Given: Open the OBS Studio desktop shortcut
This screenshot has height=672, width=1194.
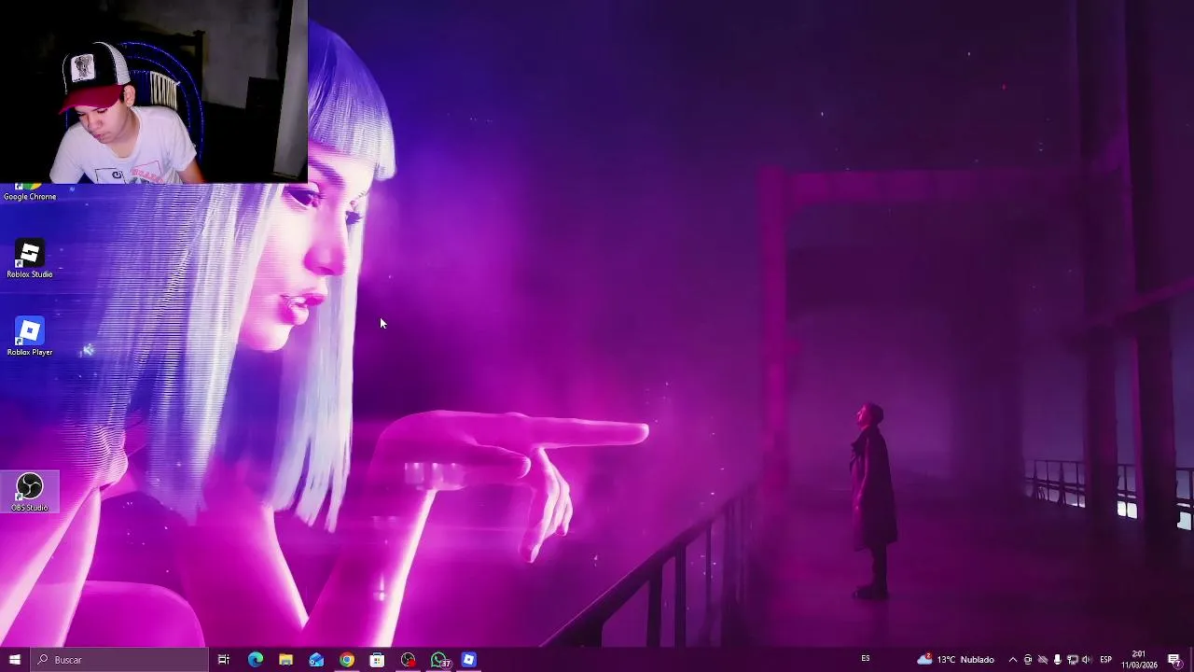Looking at the screenshot, I should point(29,492).
